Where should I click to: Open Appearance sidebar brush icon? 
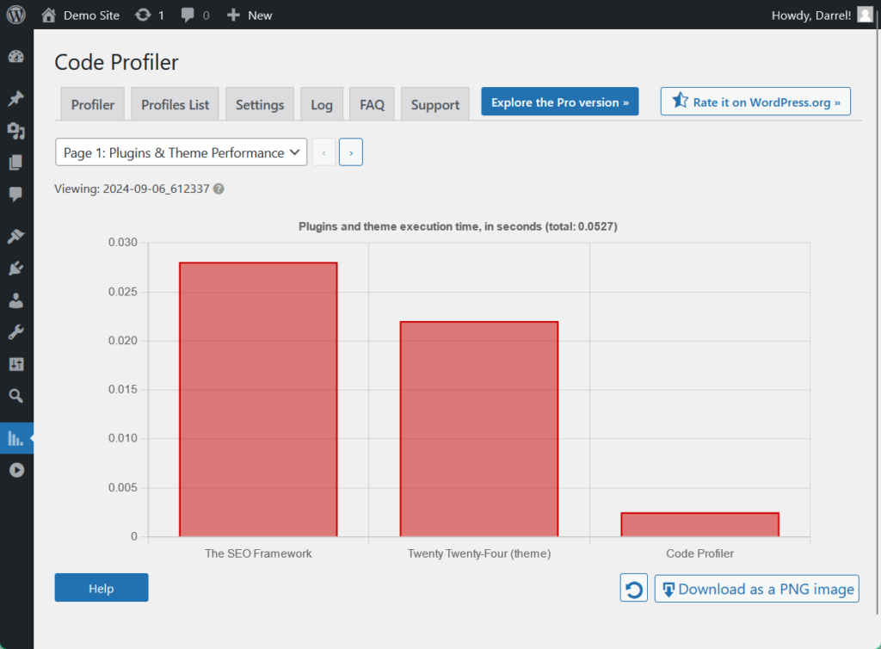click(16, 236)
